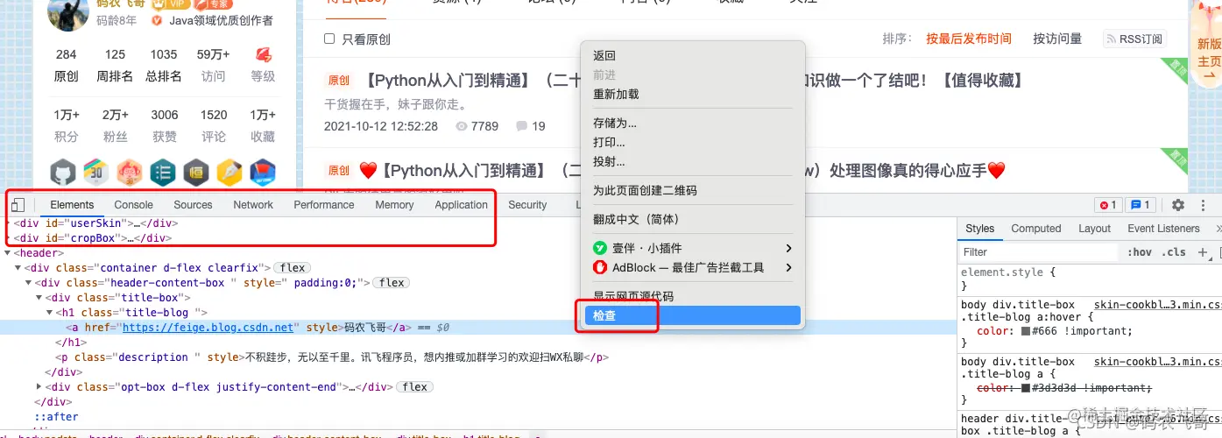Open the Network tab
This screenshot has width=1222, height=438.
tap(253, 205)
